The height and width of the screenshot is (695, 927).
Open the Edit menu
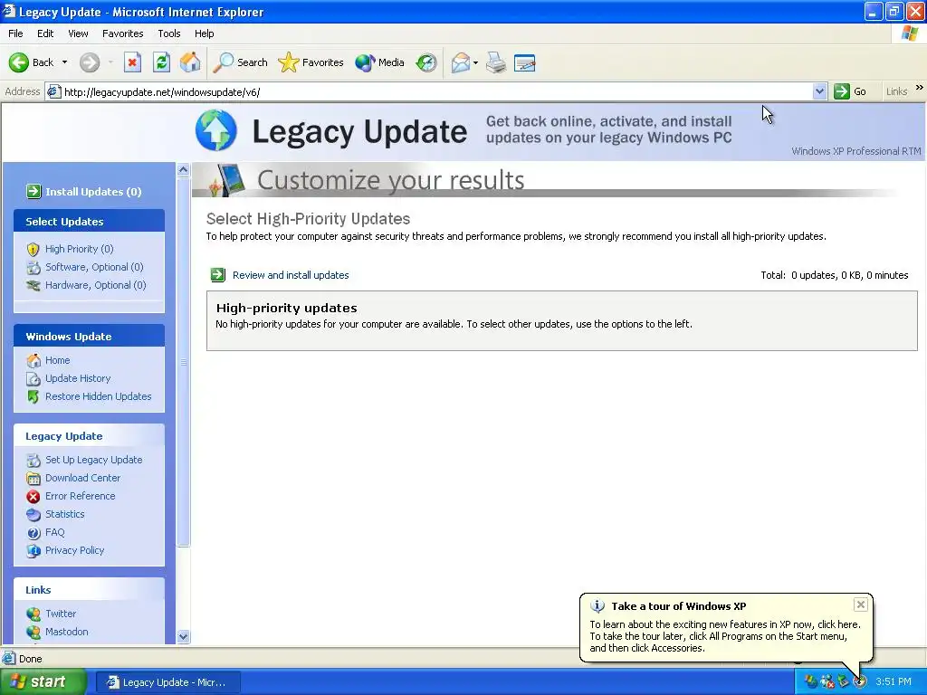(x=45, y=33)
